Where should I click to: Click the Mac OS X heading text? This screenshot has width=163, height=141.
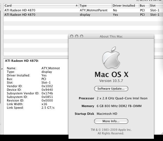pyautogui.click(x=111, y=75)
